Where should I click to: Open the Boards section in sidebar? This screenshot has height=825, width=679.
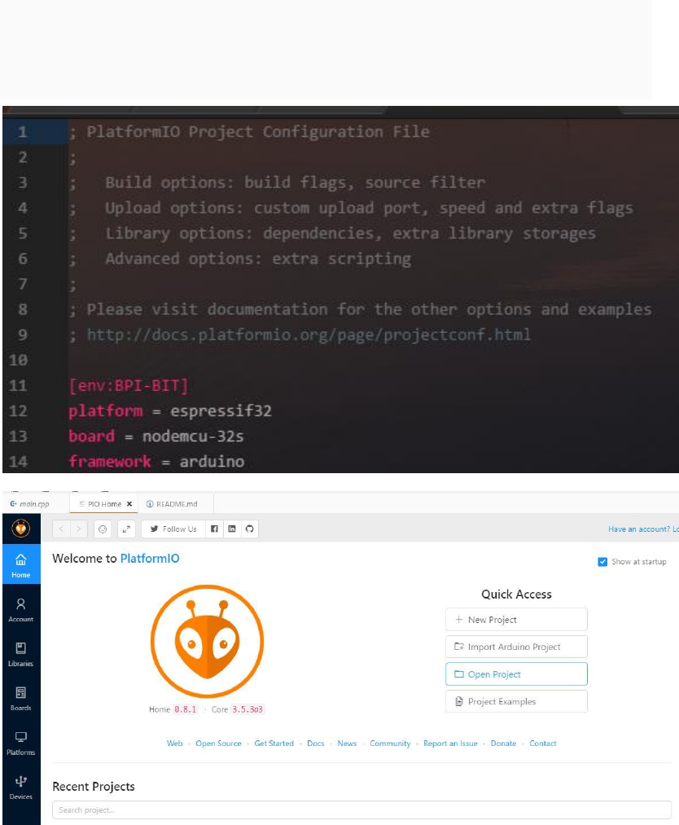[21, 699]
